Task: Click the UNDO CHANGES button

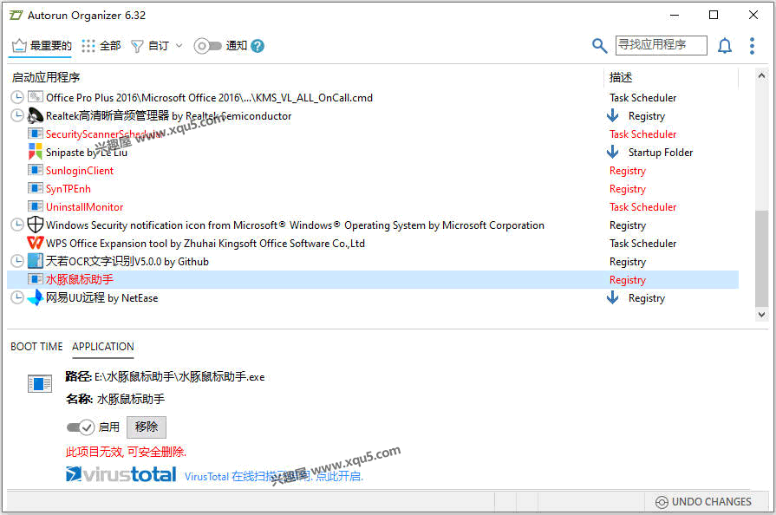Action: tap(702, 501)
